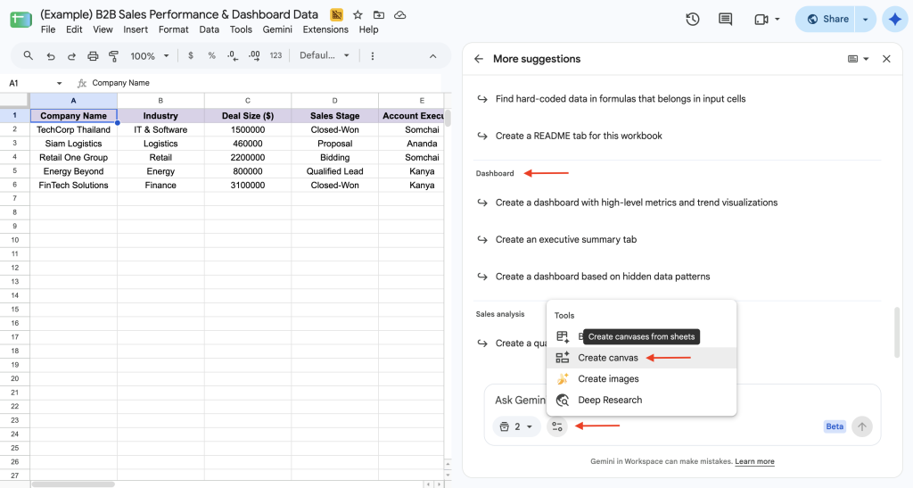This screenshot has height=488, width=913.
Task: Choose dashboard based on hidden data patterns
Action: tap(603, 277)
